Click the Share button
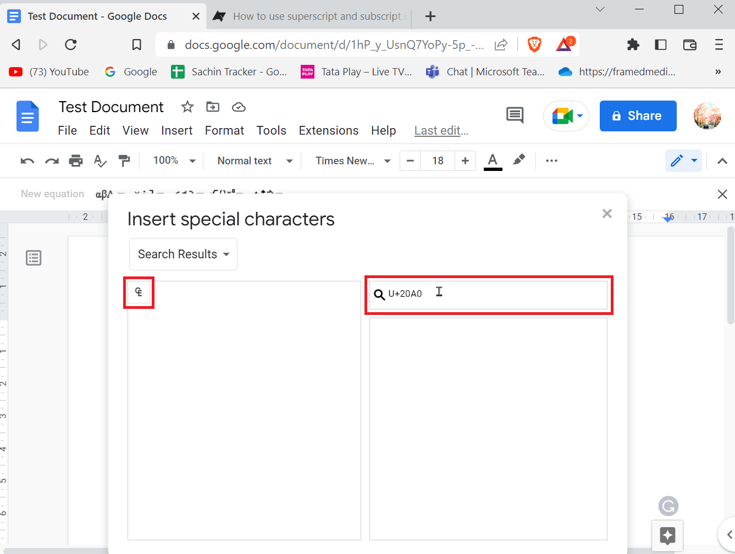This screenshot has width=735, height=554. point(638,116)
